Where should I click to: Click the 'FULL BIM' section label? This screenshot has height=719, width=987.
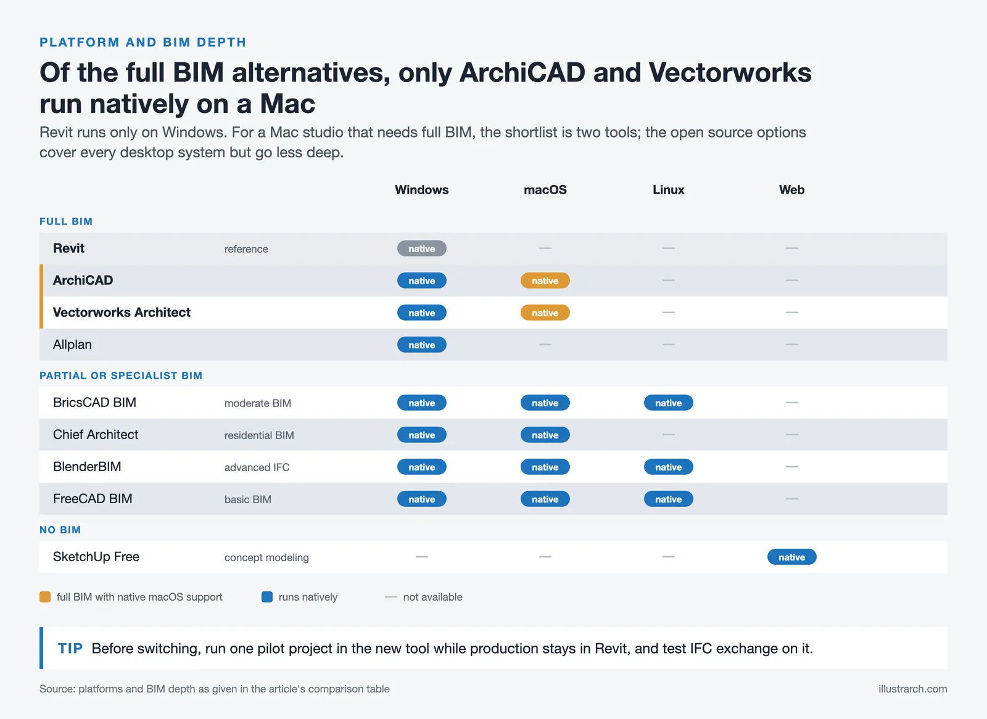click(66, 221)
